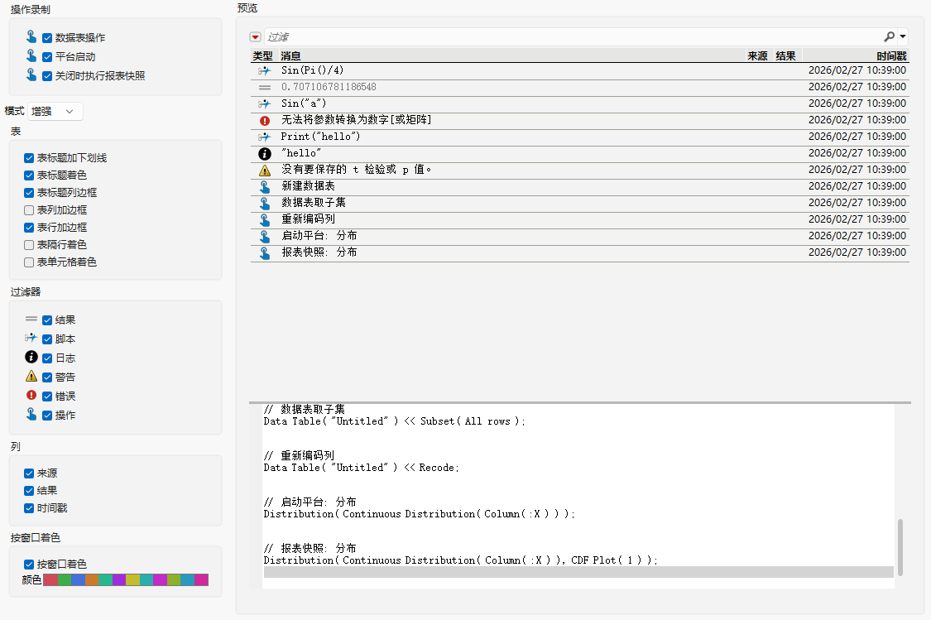This screenshot has height=620, width=931.
Task: Select the message row 没有要保存的 t 检验或 p 值
Action: 579,171
